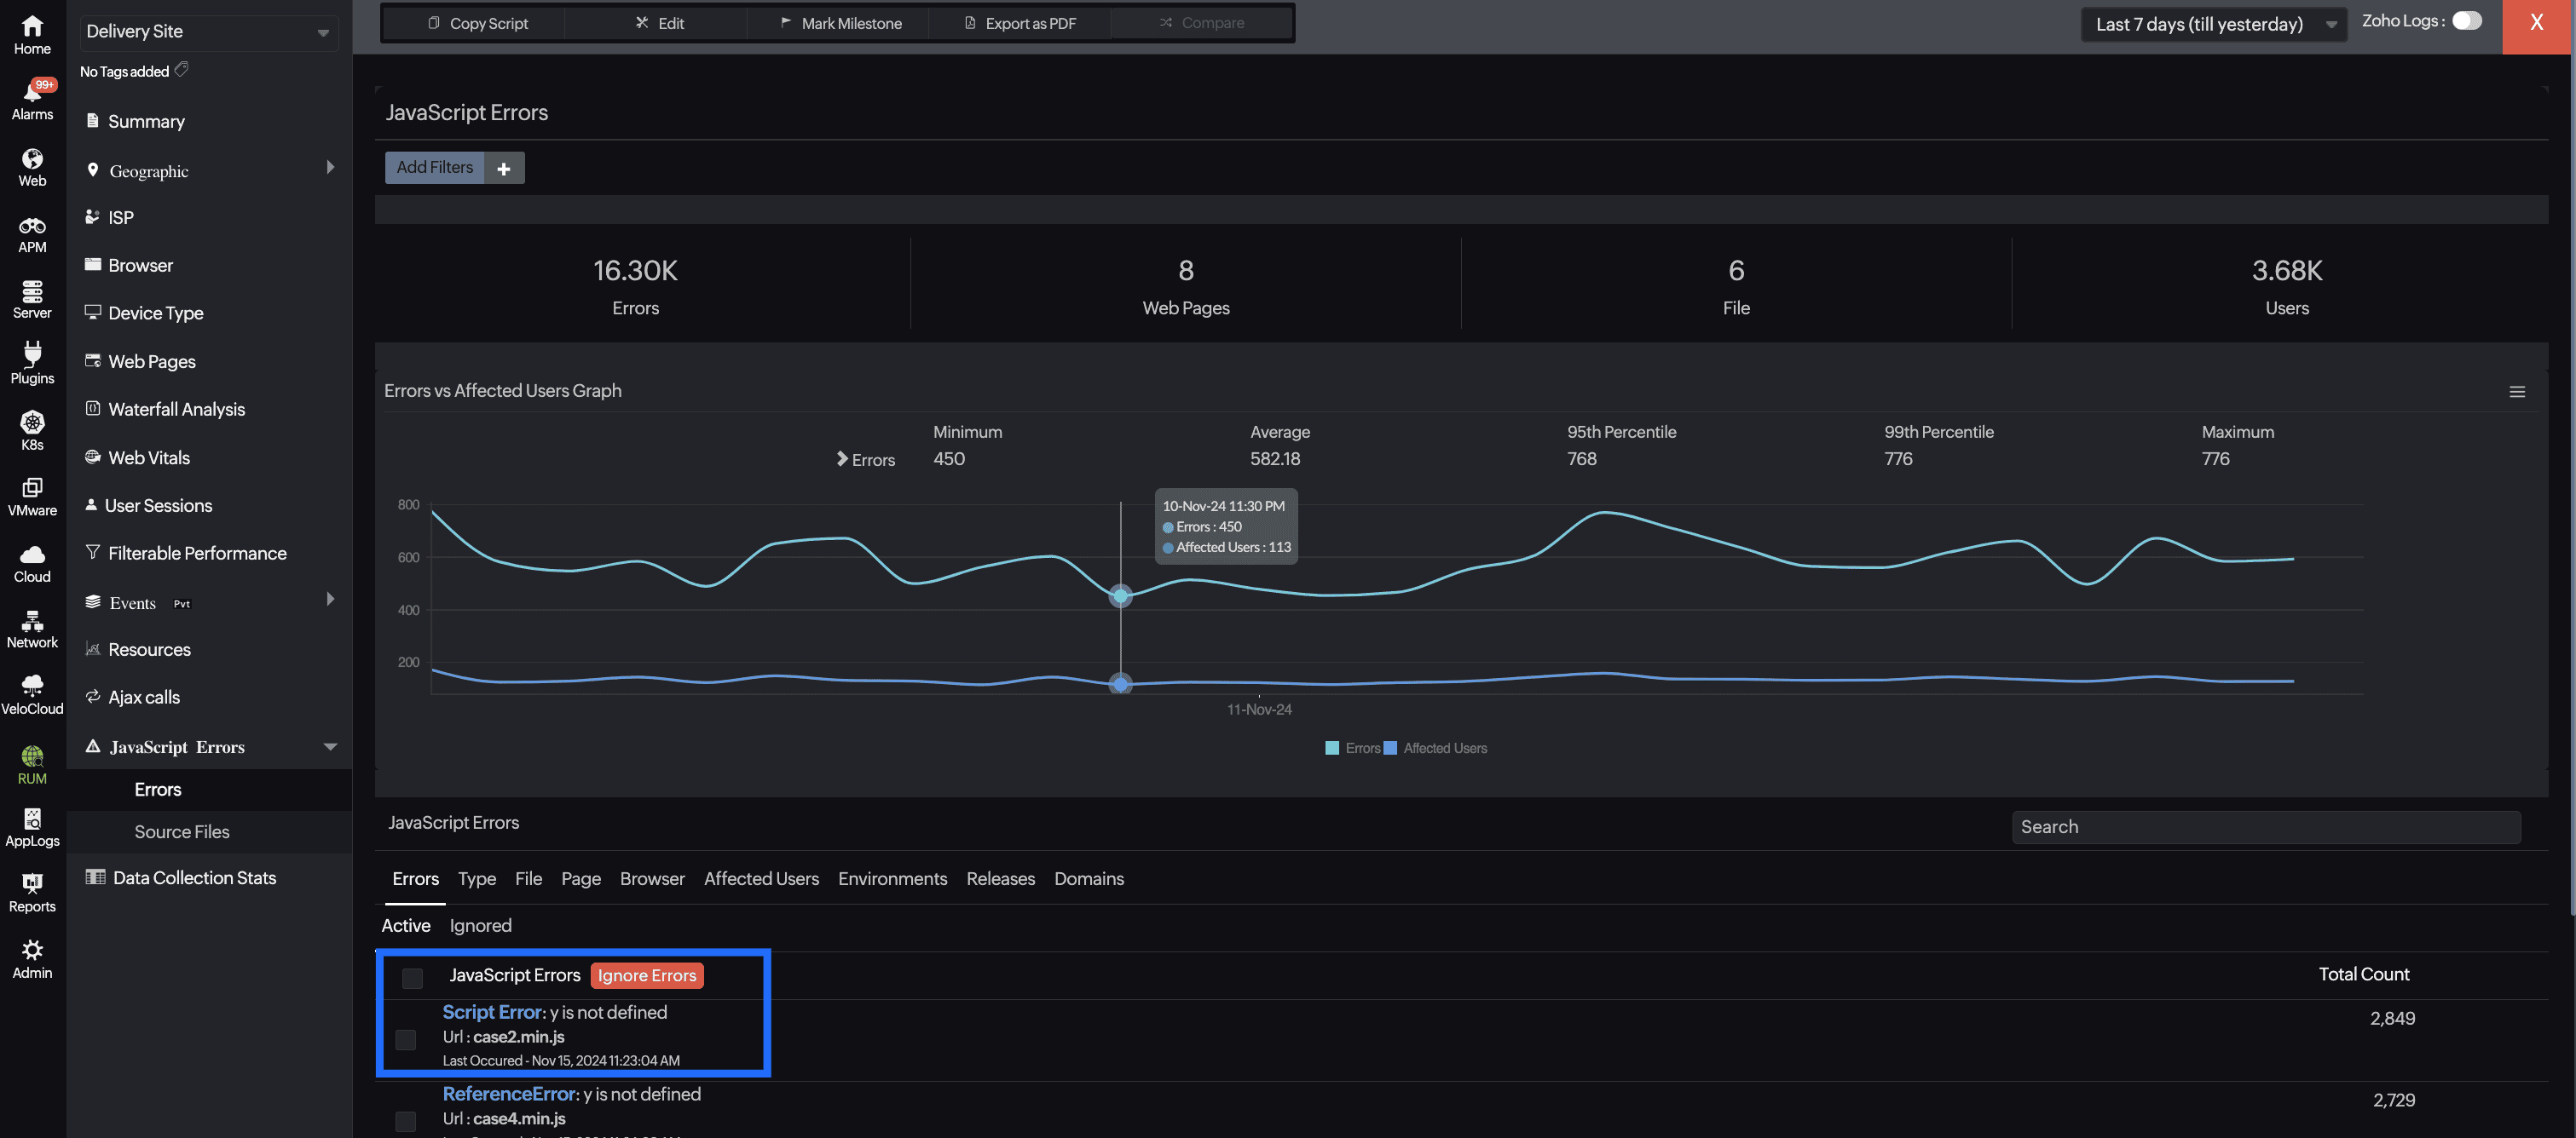Open the ReferenceError link

click(509, 1094)
